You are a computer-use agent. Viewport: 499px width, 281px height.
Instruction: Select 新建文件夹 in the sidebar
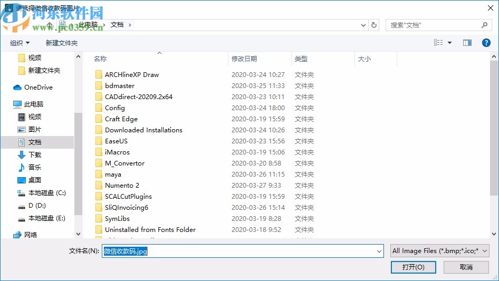[44, 70]
